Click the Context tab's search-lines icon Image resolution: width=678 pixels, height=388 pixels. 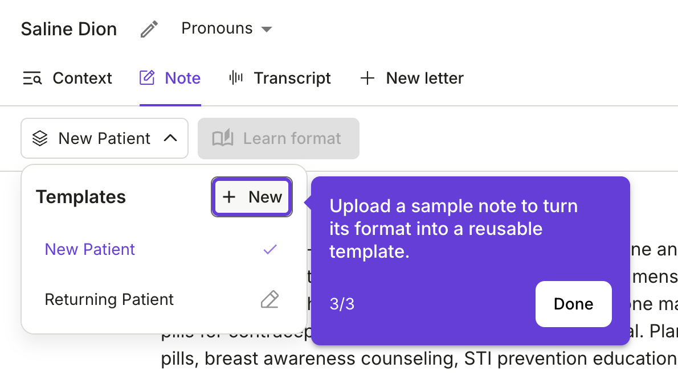32,78
